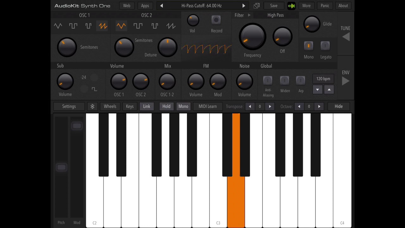Show the Keys panel
Image resolution: width=405 pixels, height=228 pixels.
tap(130, 106)
